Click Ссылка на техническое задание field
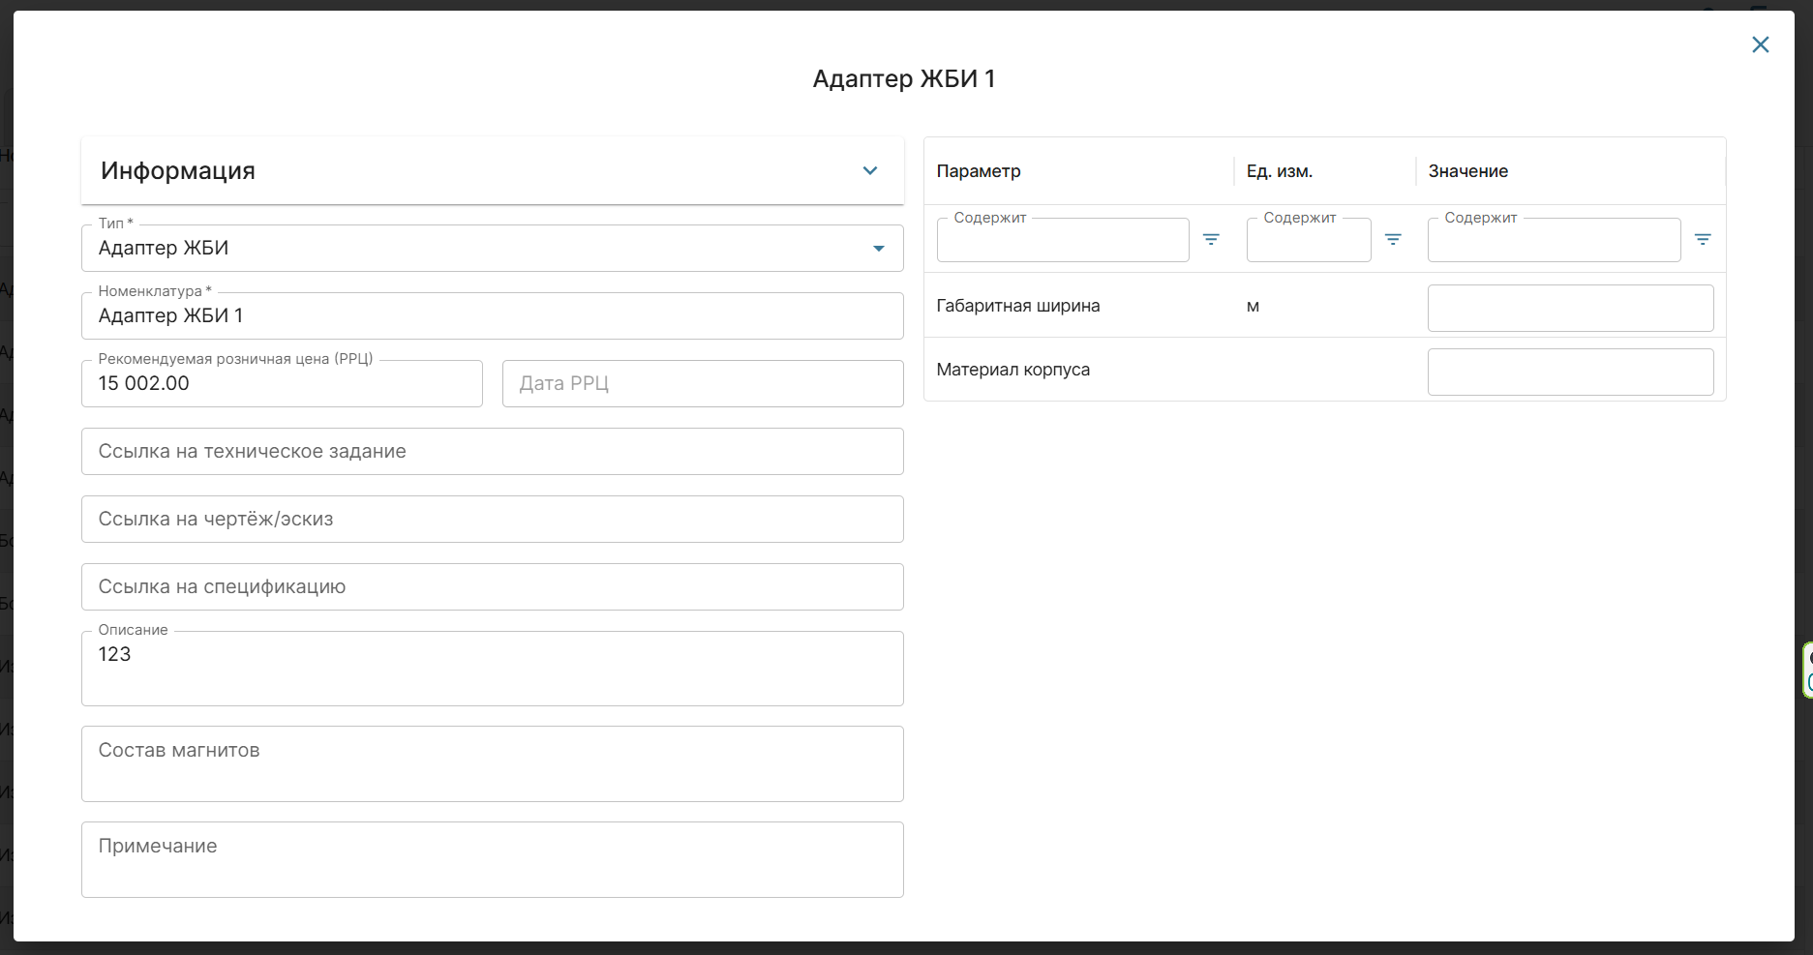Screen dimensions: 1813x955 tap(492, 452)
